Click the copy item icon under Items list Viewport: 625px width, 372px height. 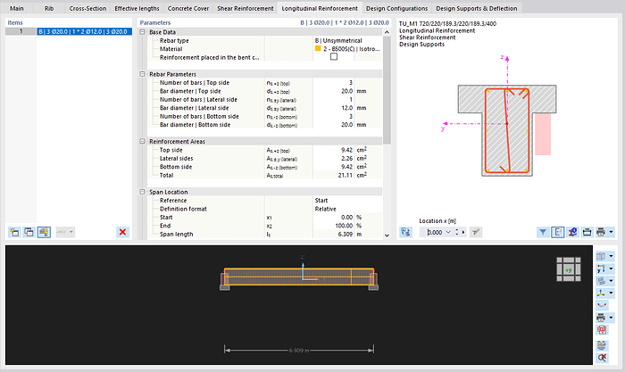pos(29,232)
